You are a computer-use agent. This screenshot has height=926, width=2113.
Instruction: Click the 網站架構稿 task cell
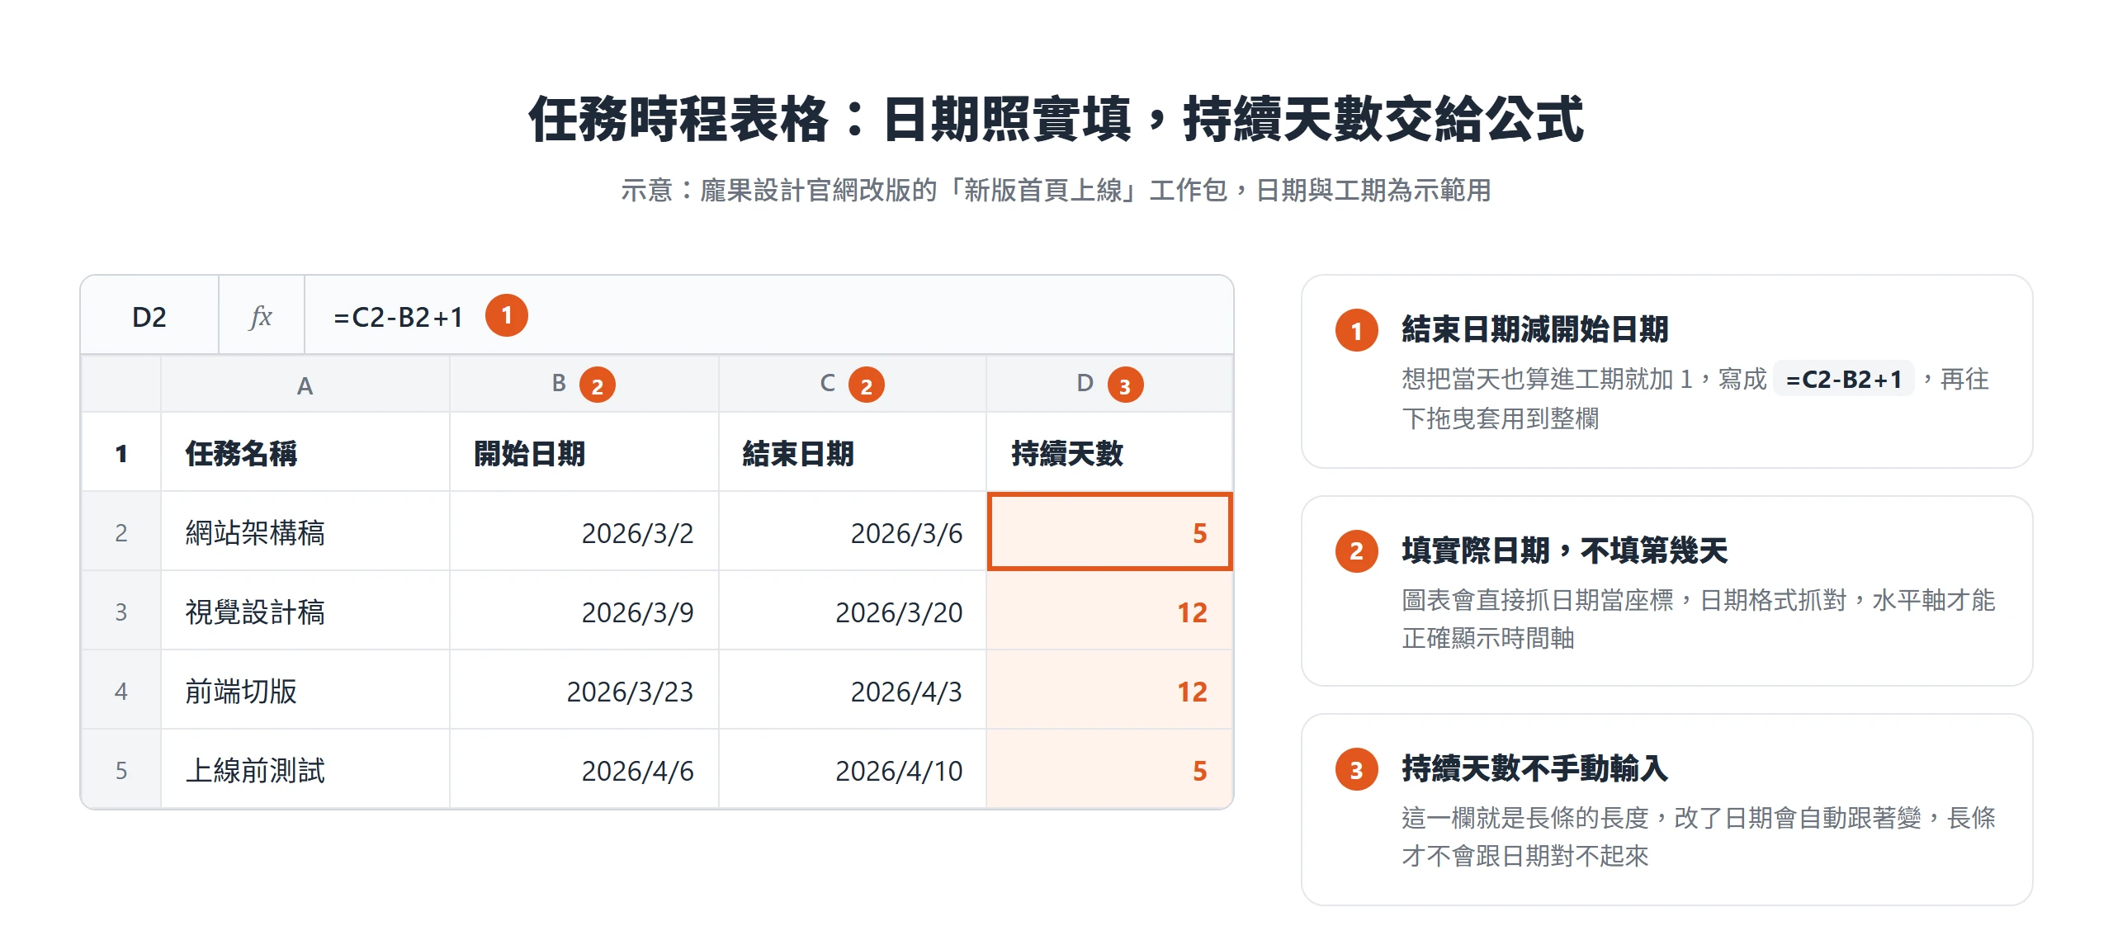tap(305, 532)
